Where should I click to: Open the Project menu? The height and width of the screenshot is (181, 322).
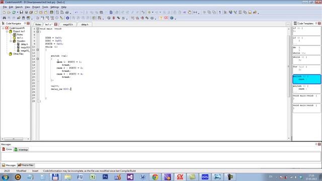[x=36, y=7]
